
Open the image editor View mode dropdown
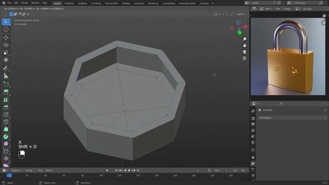266,9
